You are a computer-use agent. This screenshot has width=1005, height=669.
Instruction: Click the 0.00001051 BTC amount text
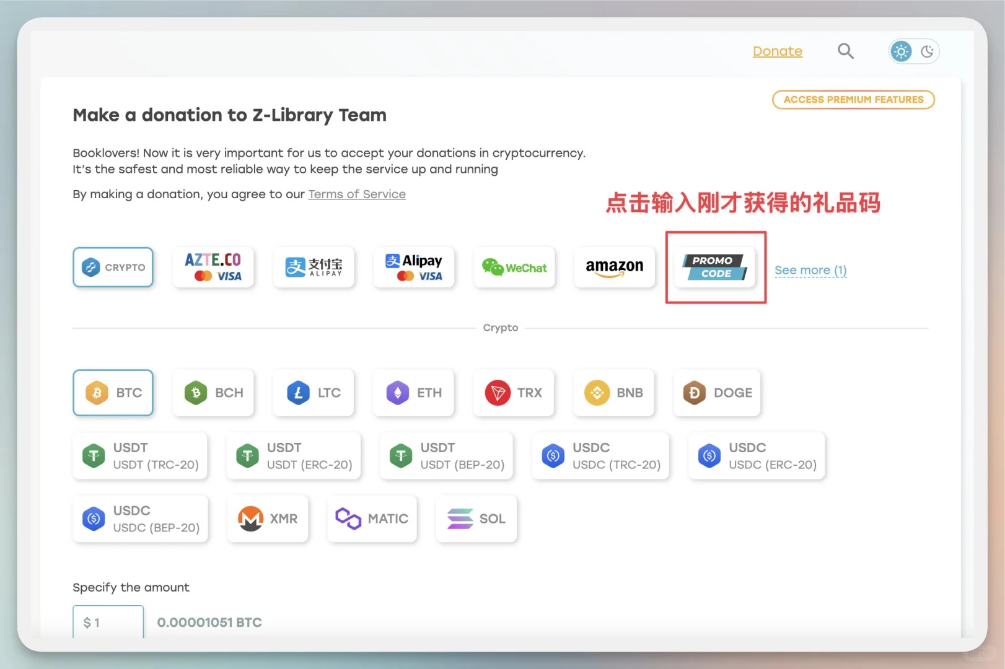point(209,623)
